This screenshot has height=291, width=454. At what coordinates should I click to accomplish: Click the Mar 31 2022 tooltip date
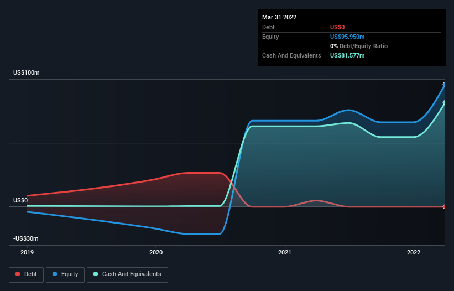click(x=279, y=17)
